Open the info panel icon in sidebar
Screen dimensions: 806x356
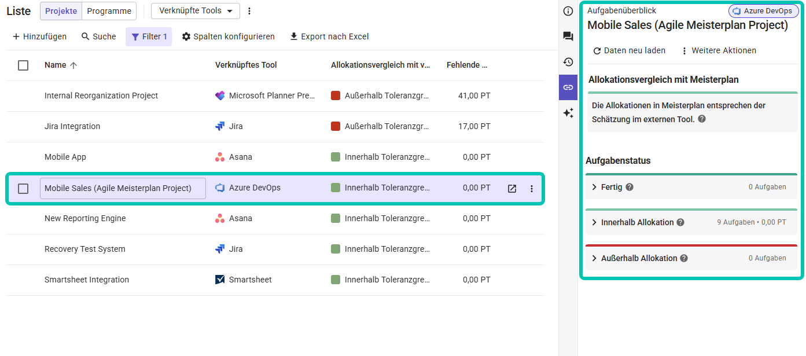click(568, 11)
